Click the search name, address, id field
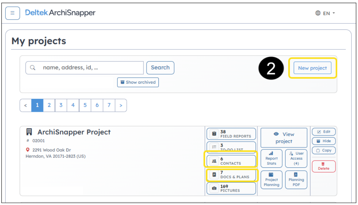 click(84, 67)
